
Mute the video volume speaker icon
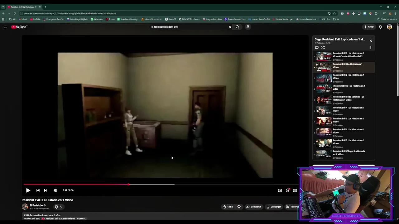click(55, 190)
